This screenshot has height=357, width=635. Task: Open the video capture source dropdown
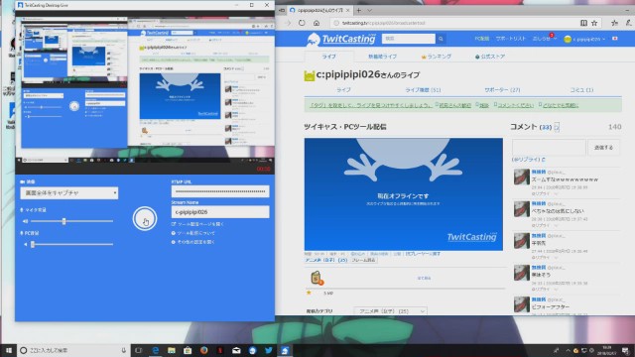coord(69,193)
